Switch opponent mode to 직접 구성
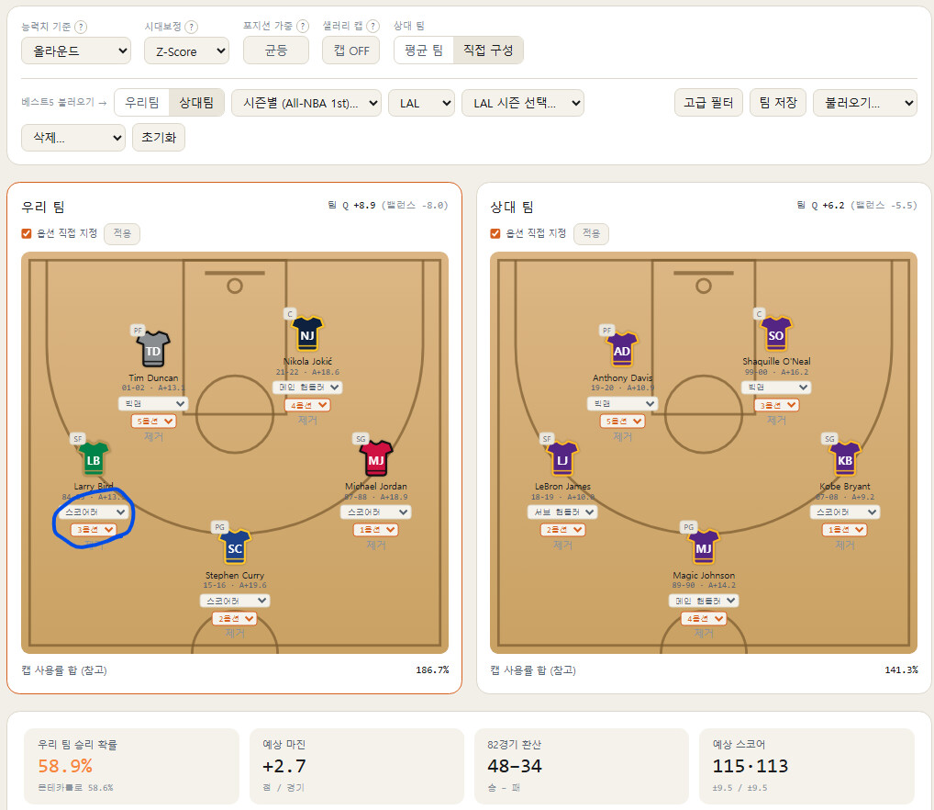The height and width of the screenshot is (810, 934). coord(488,51)
